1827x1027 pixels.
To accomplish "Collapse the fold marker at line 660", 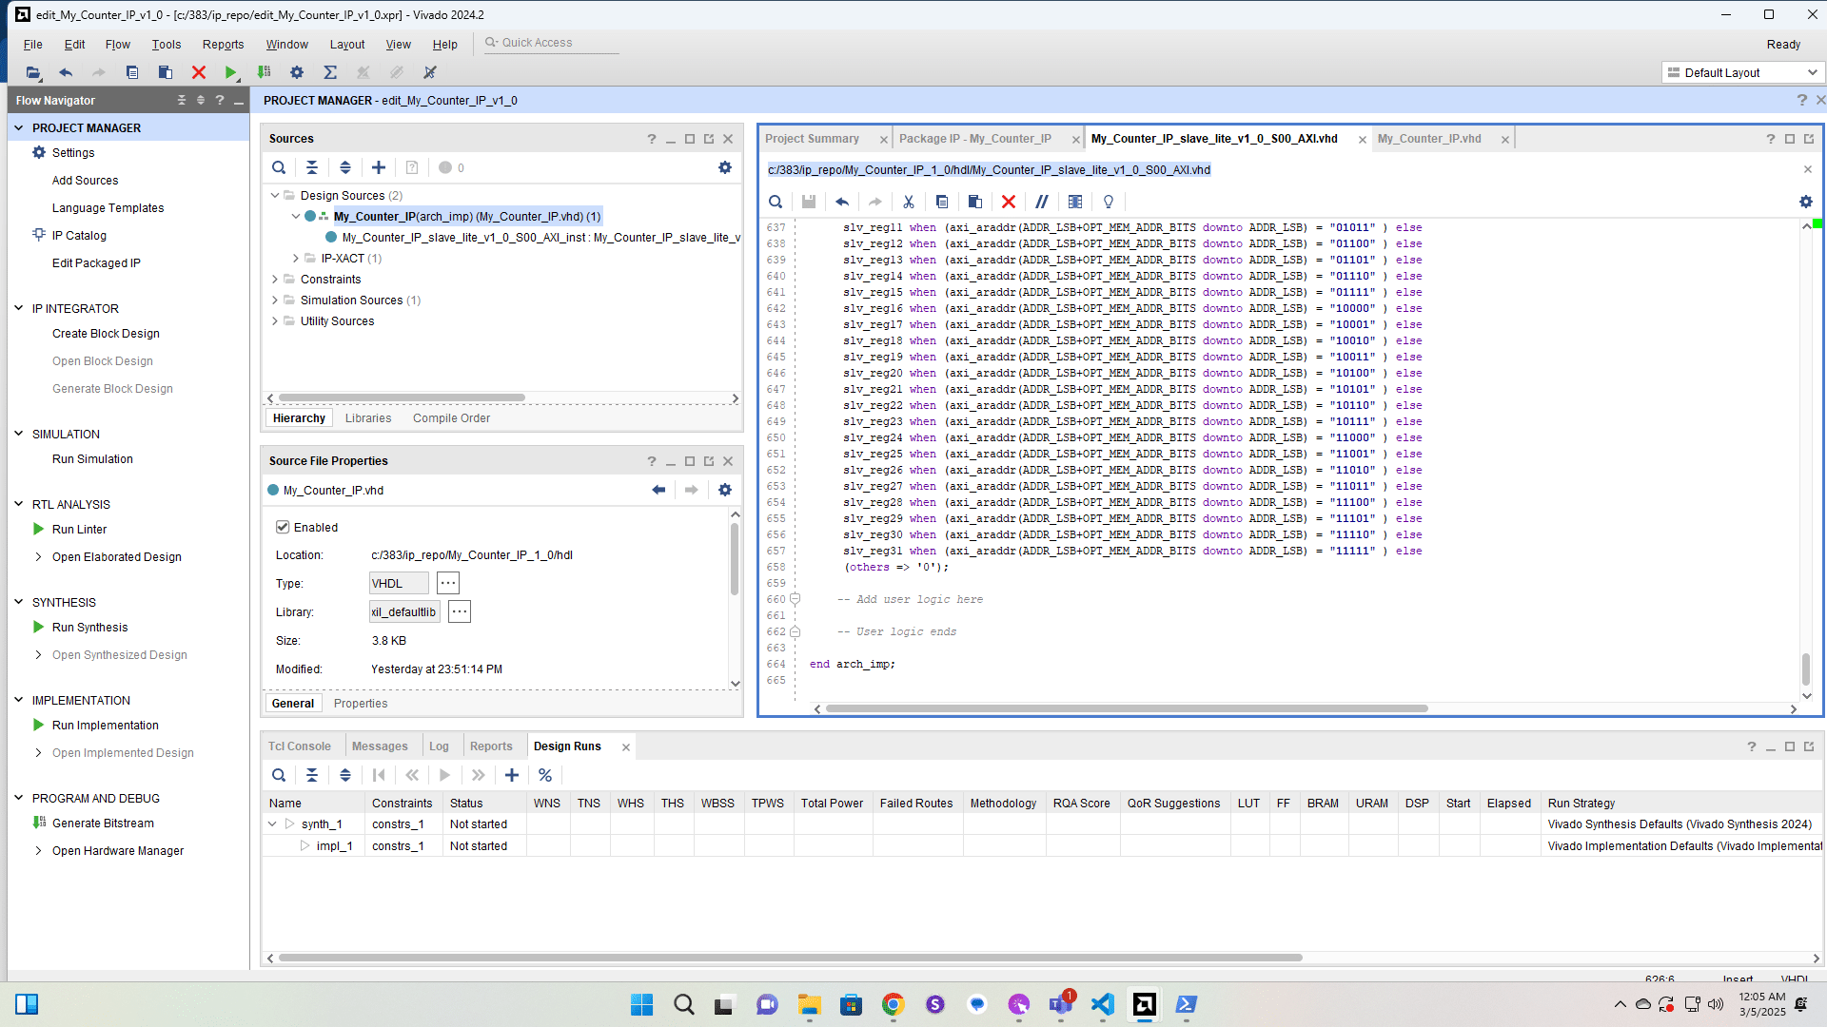I will click(795, 599).
